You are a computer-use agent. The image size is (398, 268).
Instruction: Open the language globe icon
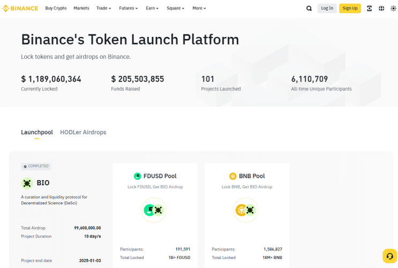point(381,9)
